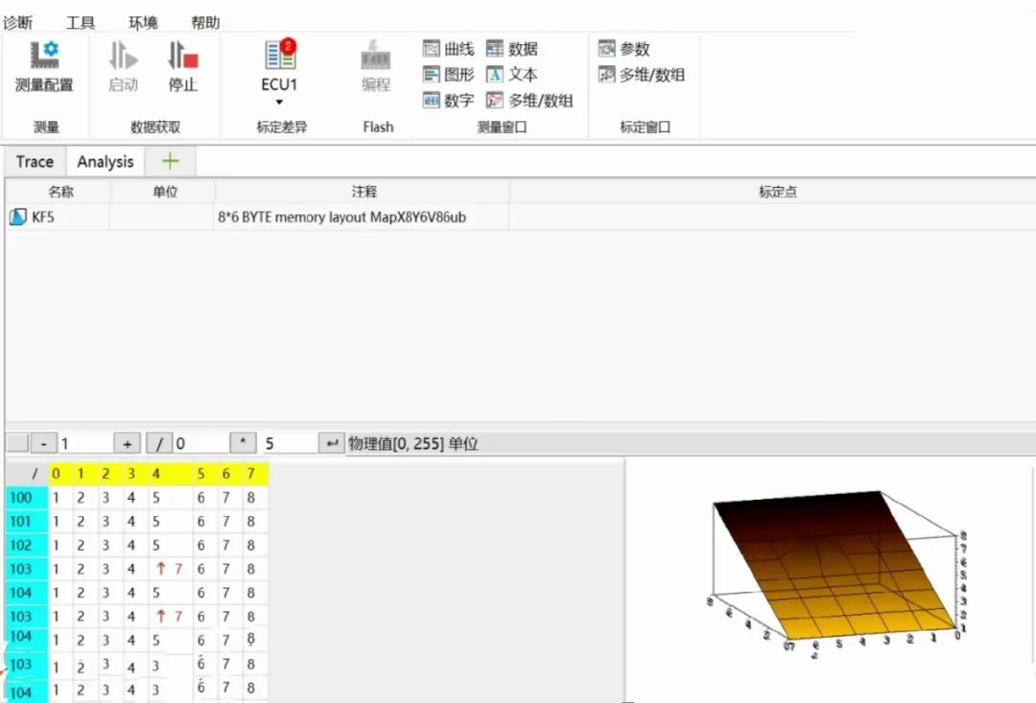Select Y-axis header row 101

point(27,522)
